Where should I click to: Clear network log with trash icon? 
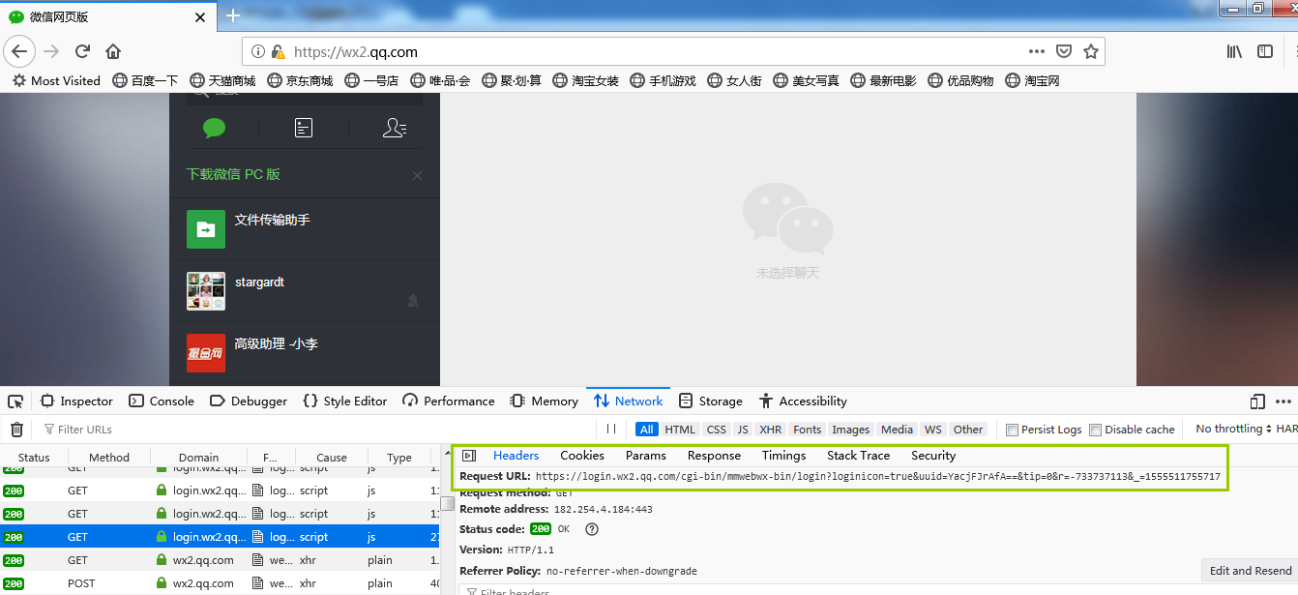[16, 430]
